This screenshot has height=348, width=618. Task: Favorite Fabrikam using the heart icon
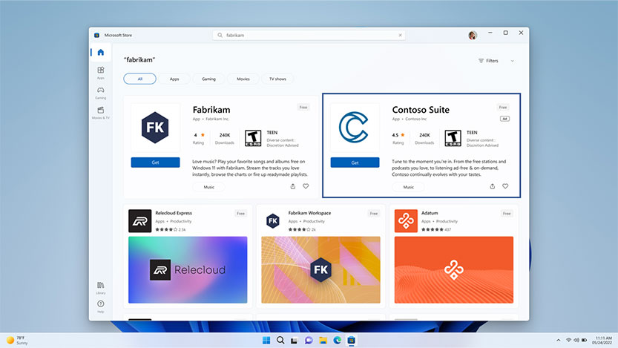306,187
